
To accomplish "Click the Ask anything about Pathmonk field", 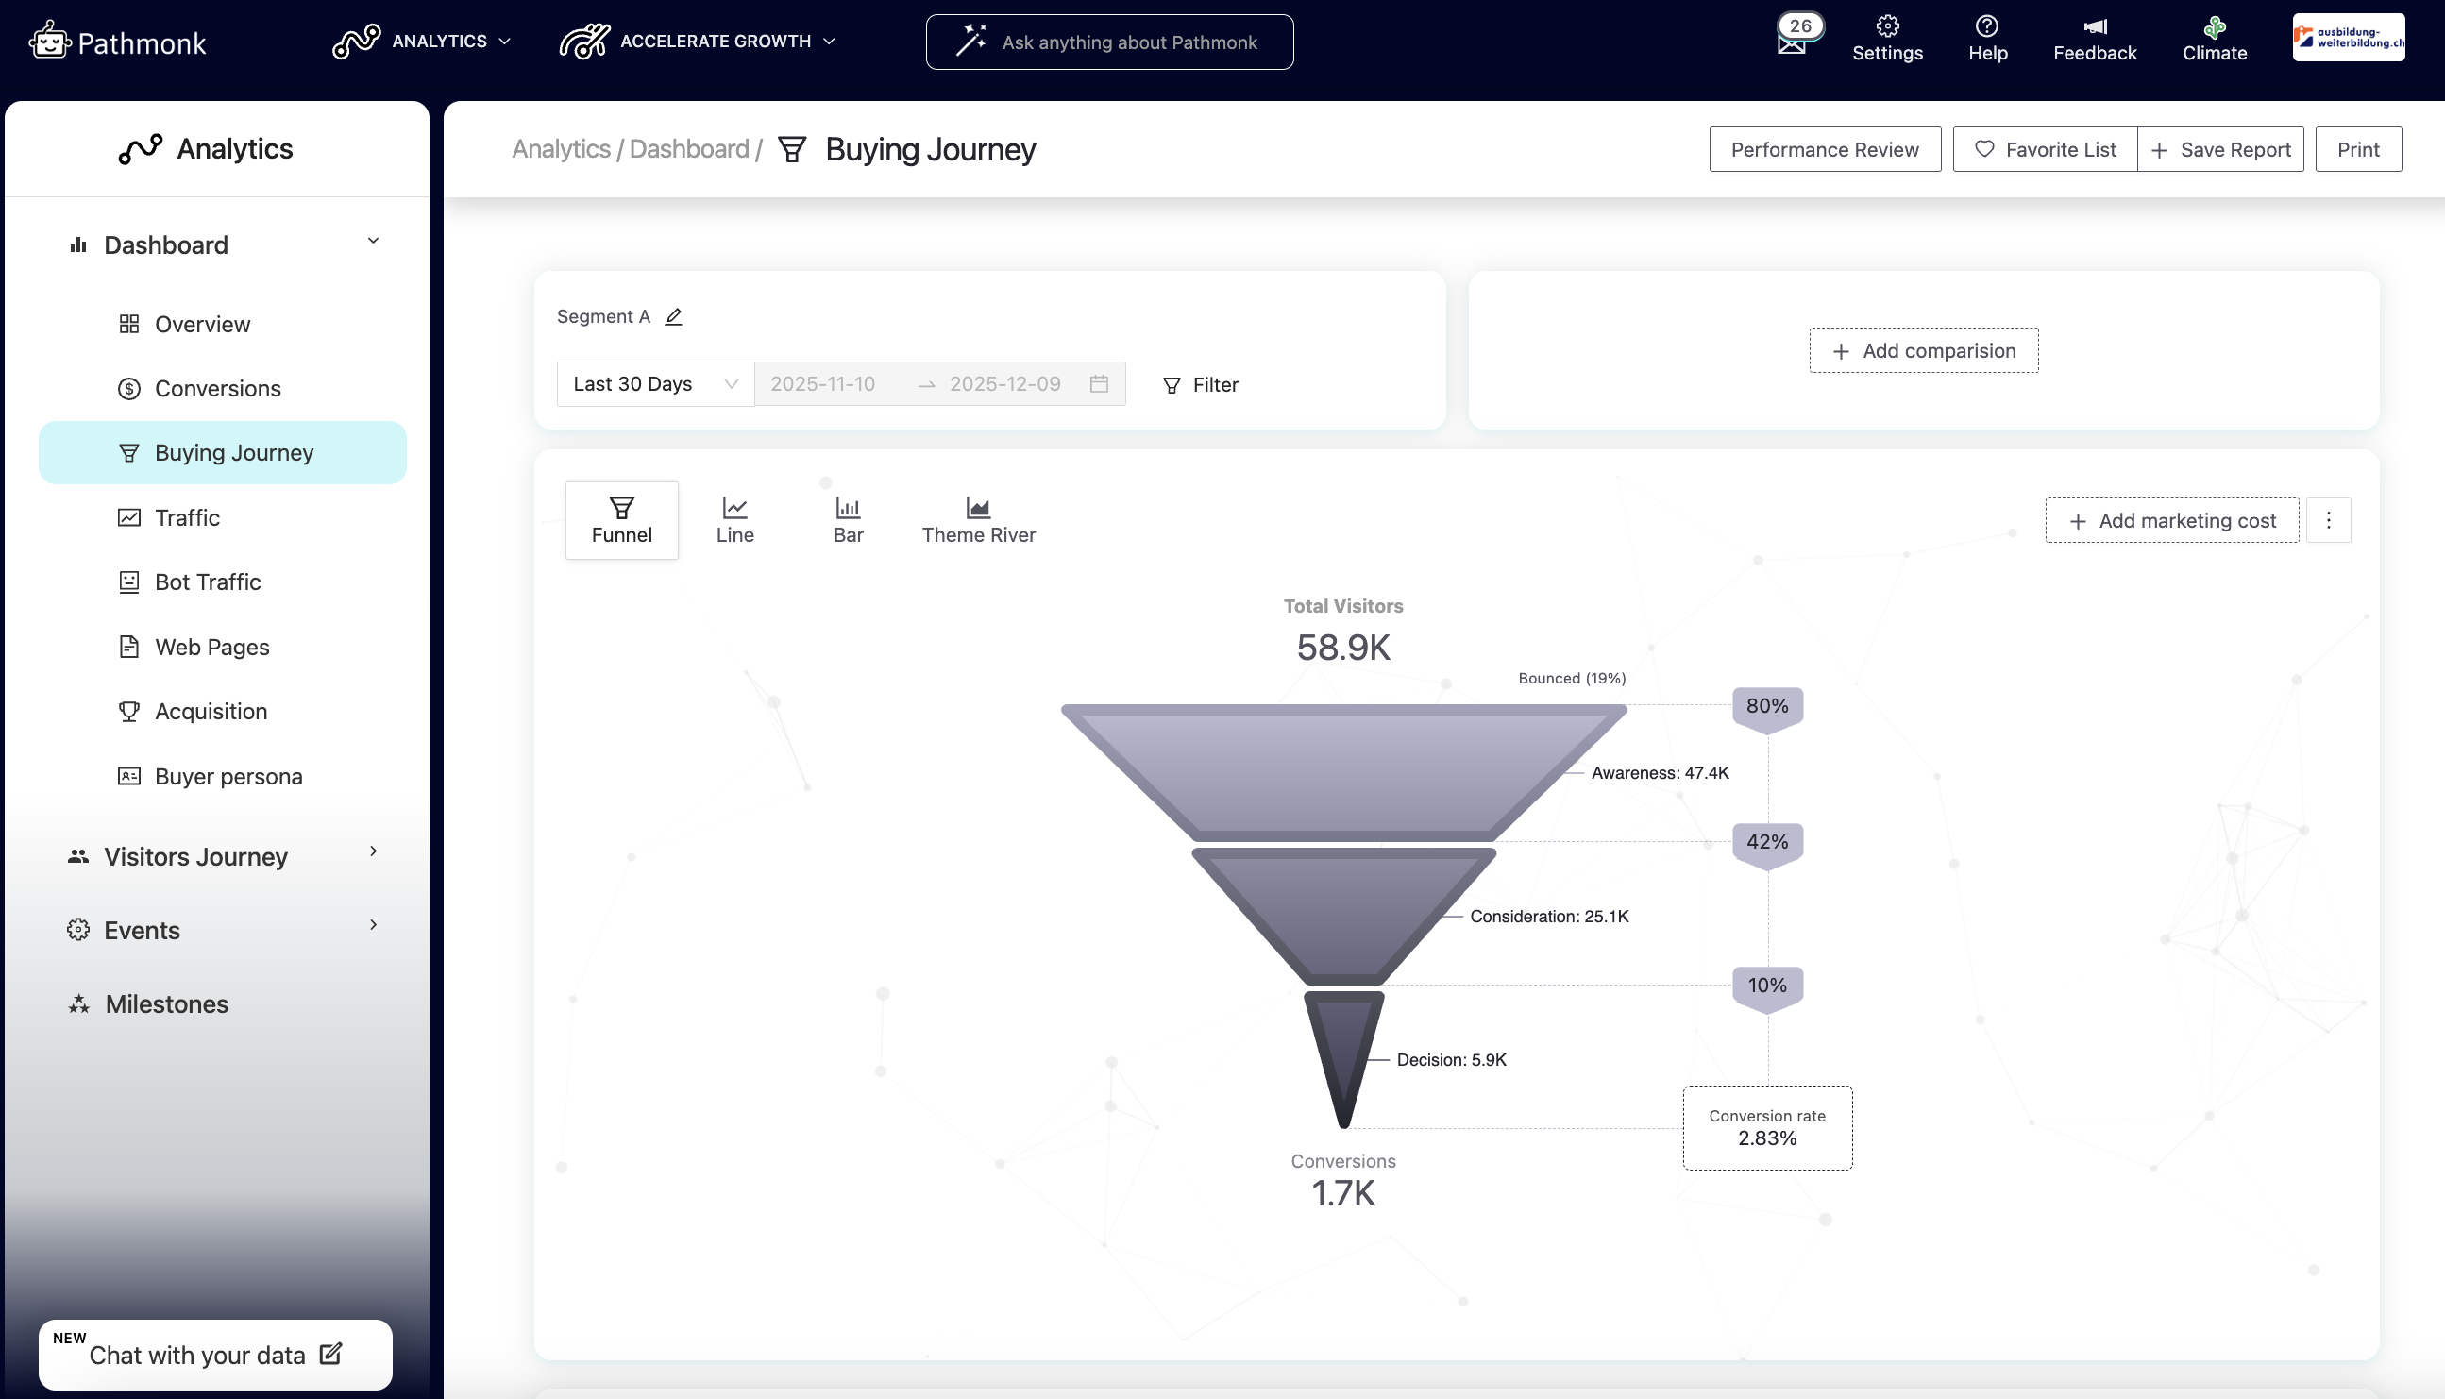I will (1108, 42).
